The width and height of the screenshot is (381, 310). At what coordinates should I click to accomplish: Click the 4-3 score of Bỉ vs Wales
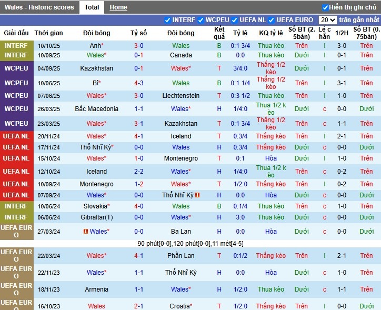139,83
